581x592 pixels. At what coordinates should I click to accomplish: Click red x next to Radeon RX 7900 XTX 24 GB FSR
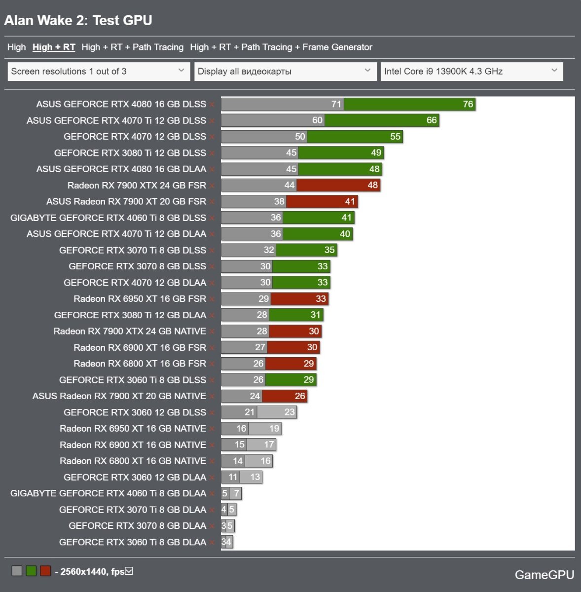point(212,186)
